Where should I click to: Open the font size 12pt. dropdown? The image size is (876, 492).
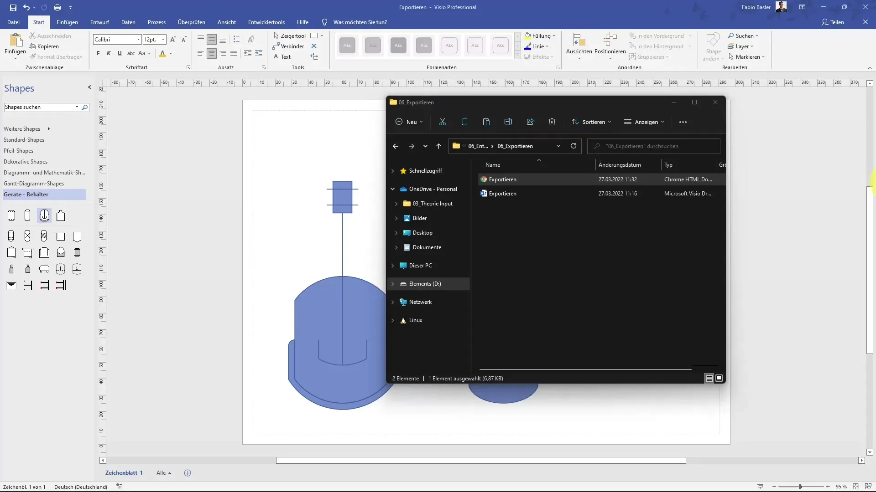[x=163, y=40]
